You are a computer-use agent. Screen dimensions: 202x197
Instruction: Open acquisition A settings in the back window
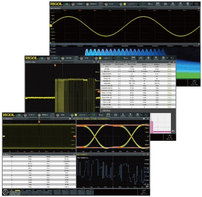tap(87, 4)
